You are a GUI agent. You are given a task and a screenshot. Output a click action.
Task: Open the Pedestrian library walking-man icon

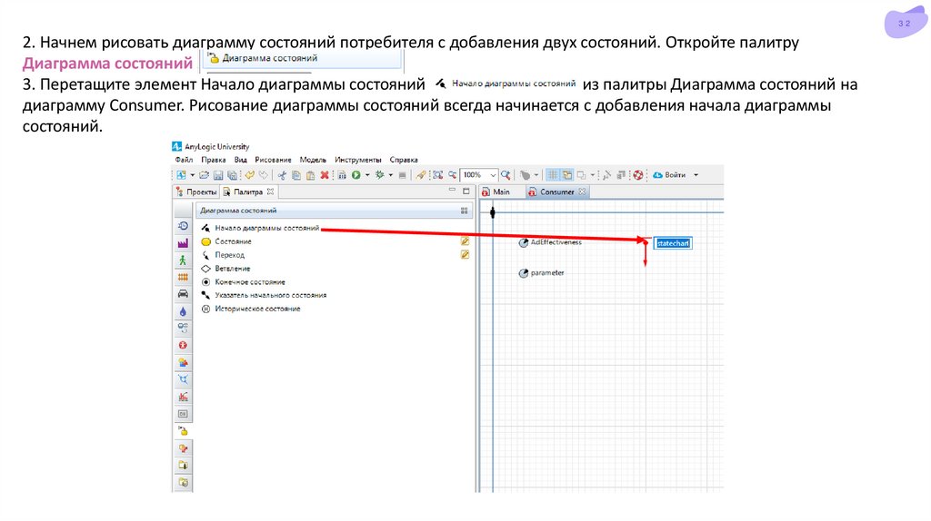point(183,260)
